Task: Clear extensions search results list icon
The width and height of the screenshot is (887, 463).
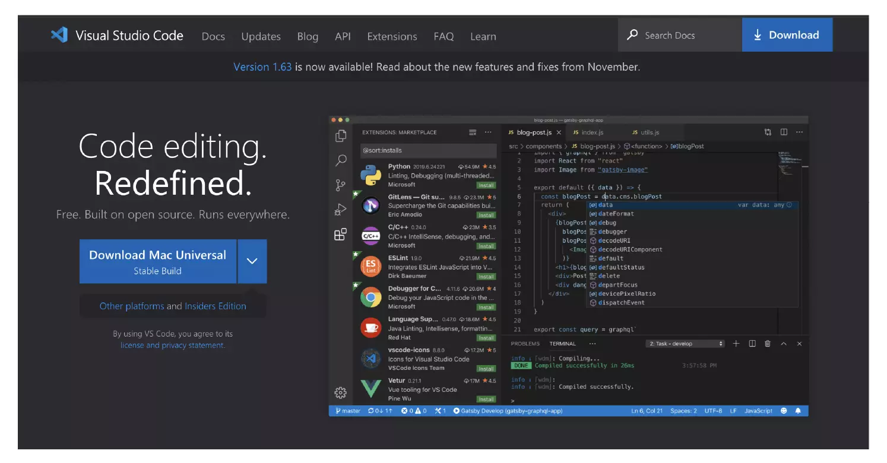Action: (473, 132)
